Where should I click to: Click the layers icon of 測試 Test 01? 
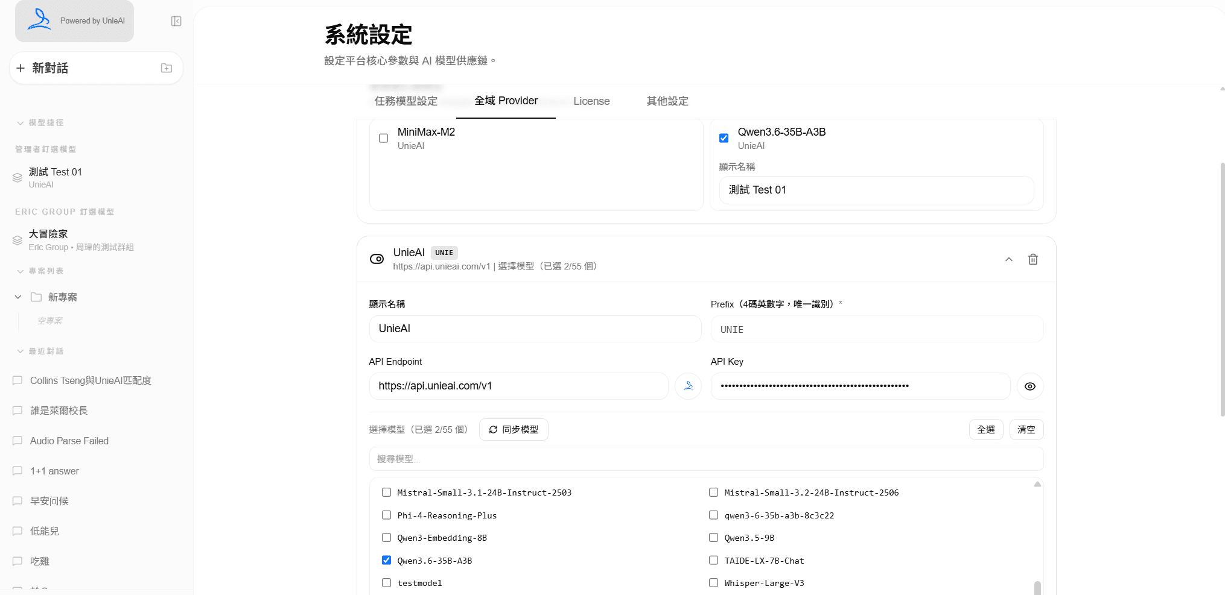(x=17, y=177)
